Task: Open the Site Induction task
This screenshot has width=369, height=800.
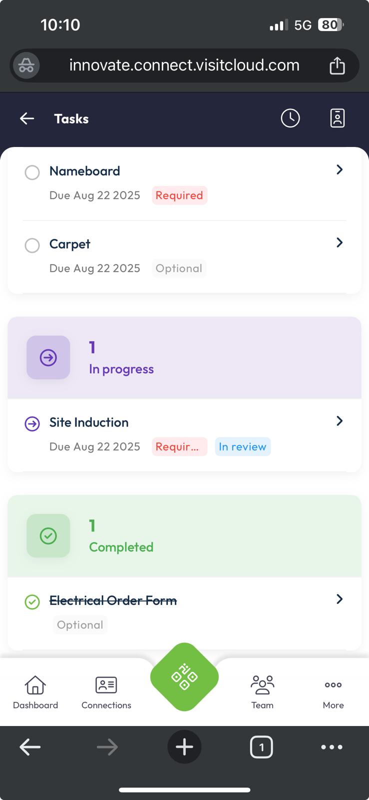Action: coord(88,422)
